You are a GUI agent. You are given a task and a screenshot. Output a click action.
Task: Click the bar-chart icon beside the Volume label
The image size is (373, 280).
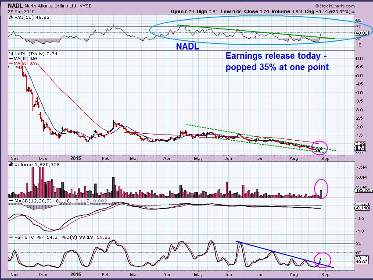[11, 164]
